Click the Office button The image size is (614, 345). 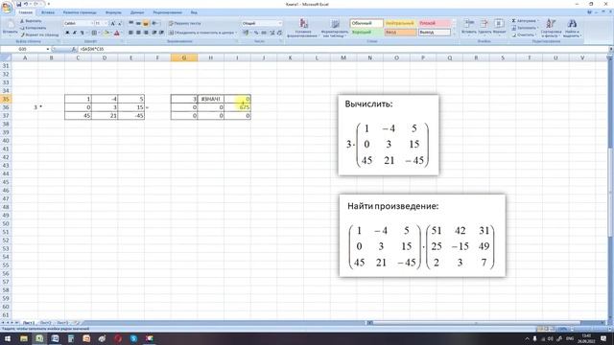(x=7, y=8)
